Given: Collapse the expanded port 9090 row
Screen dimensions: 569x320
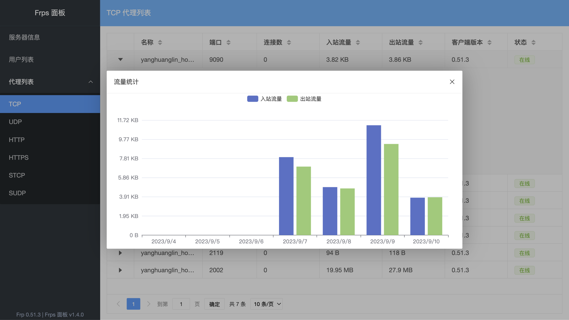Looking at the screenshot, I should click(x=120, y=59).
